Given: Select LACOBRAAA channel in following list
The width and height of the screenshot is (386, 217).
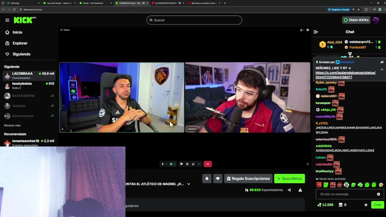Looking at the screenshot, I should 29,75.
